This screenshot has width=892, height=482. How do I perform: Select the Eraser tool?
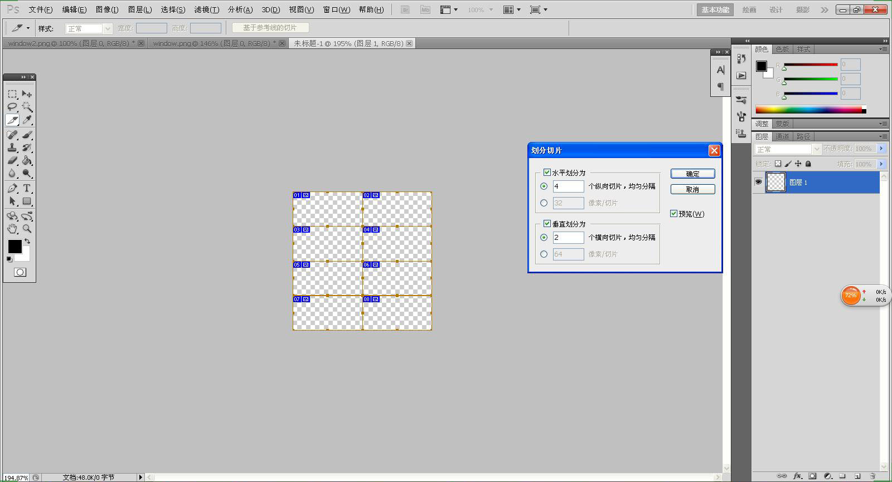12,160
